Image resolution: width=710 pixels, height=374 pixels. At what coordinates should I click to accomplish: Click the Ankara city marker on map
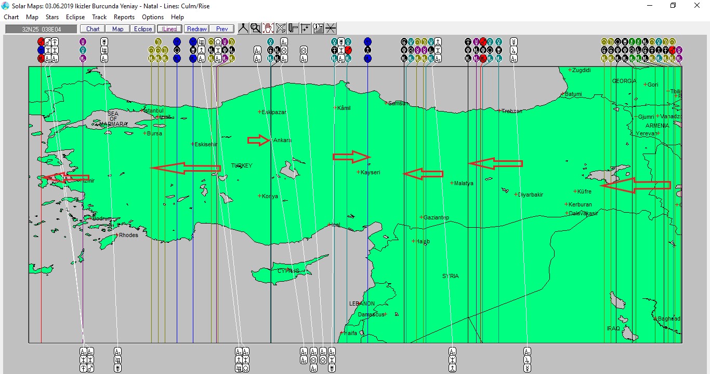click(271, 140)
